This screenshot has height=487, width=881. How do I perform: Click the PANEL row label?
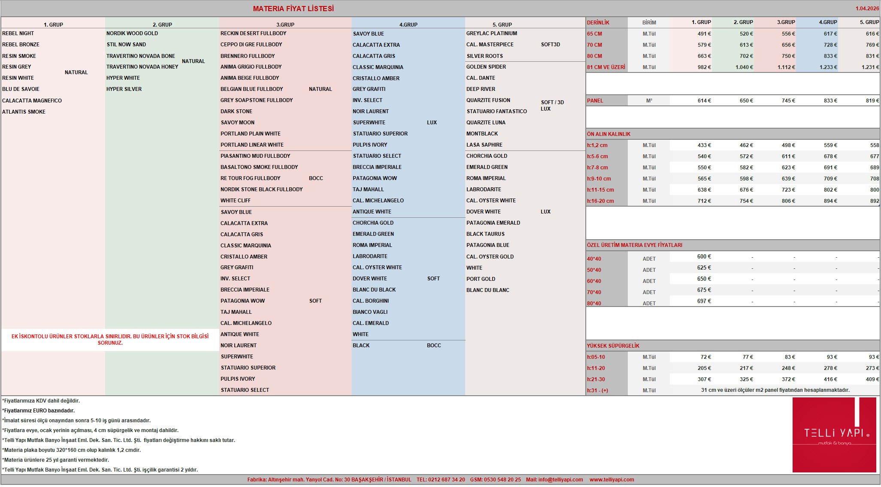(595, 101)
